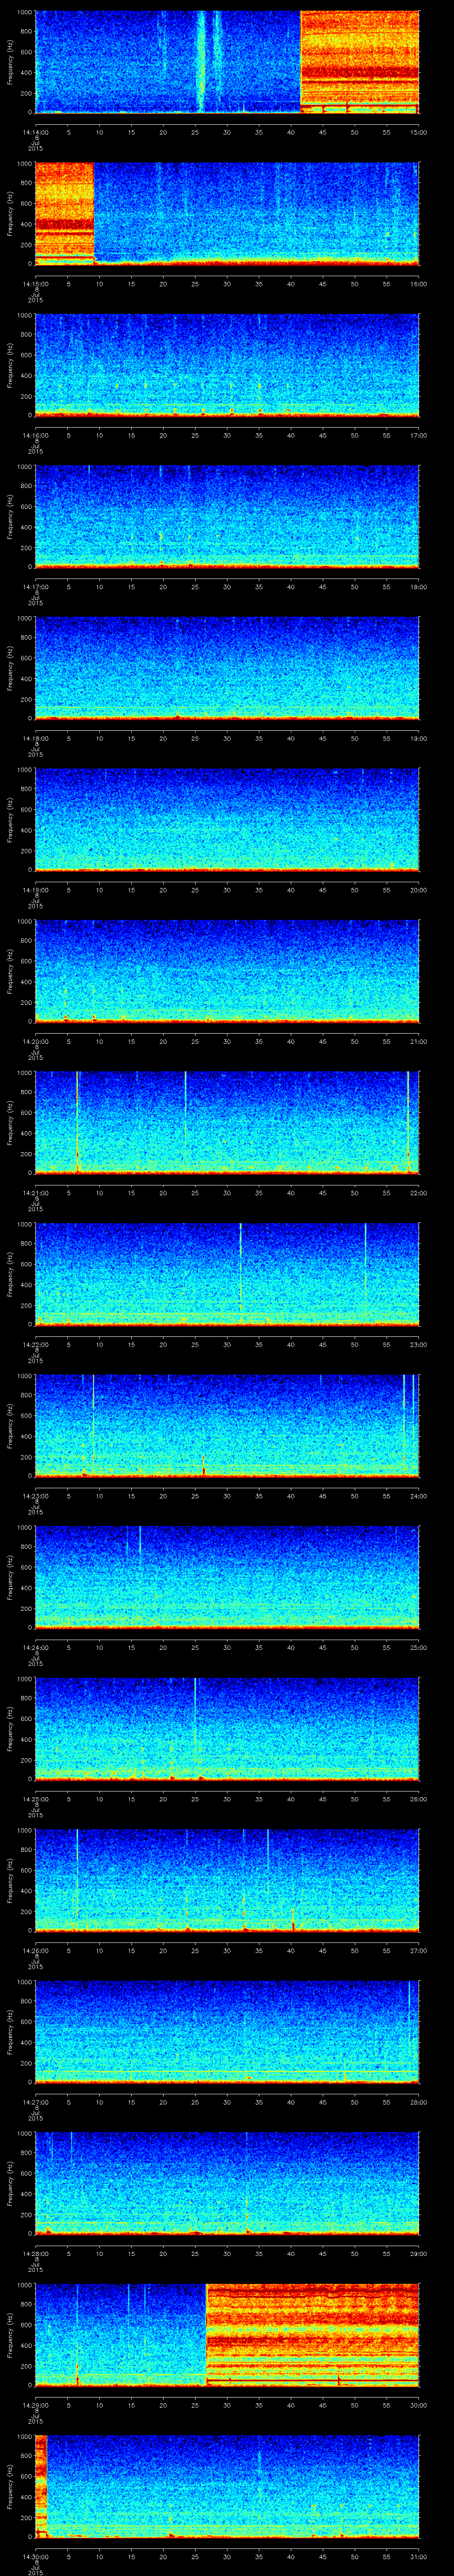Pick the spectrogram panel starting at 14:25:00

click(x=227, y=1729)
